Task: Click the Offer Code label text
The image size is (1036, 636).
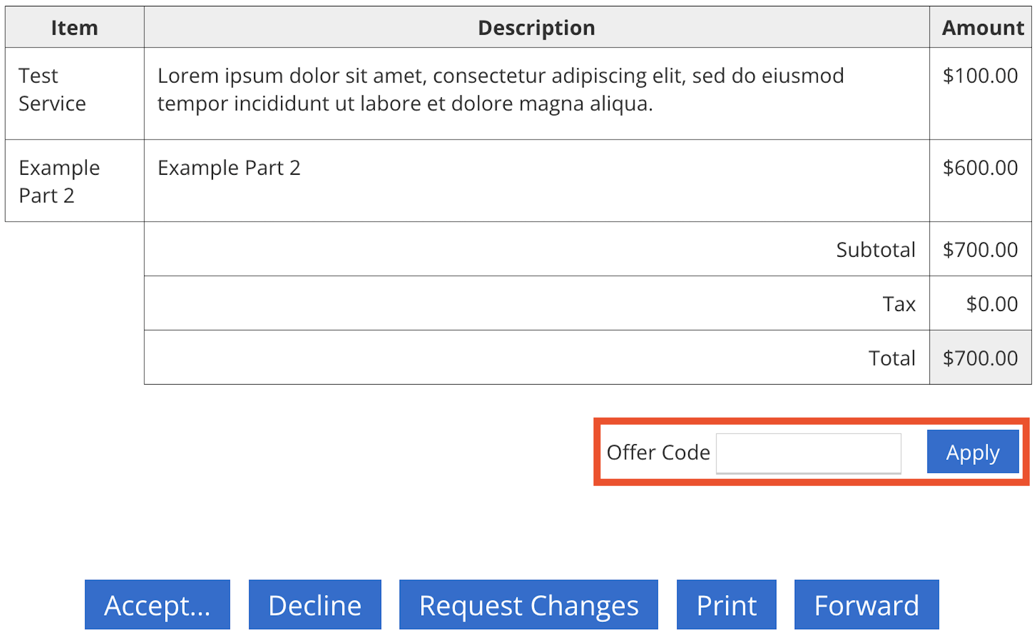Action: (x=658, y=453)
